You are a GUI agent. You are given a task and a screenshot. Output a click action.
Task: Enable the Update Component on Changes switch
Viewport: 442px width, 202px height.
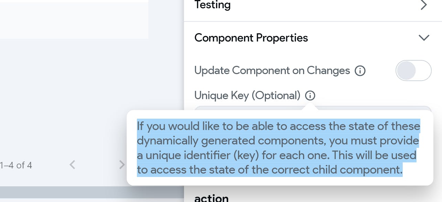tap(413, 71)
